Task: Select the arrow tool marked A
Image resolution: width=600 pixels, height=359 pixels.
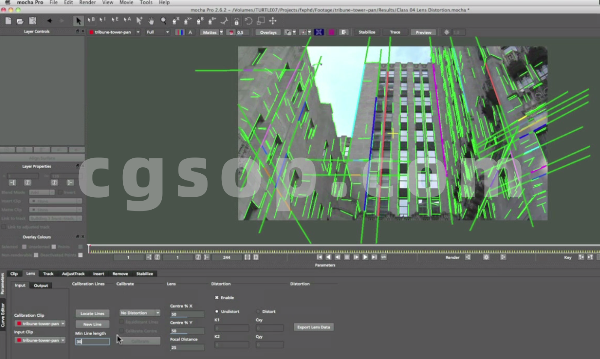Action: click(x=127, y=20)
